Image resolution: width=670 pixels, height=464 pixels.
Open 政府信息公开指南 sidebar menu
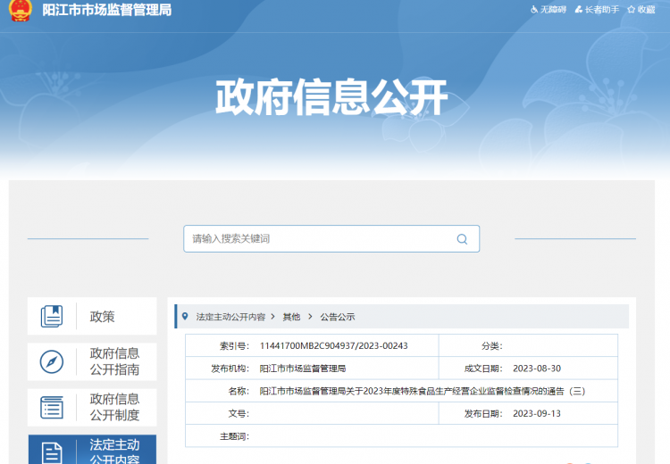click(92, 361)
